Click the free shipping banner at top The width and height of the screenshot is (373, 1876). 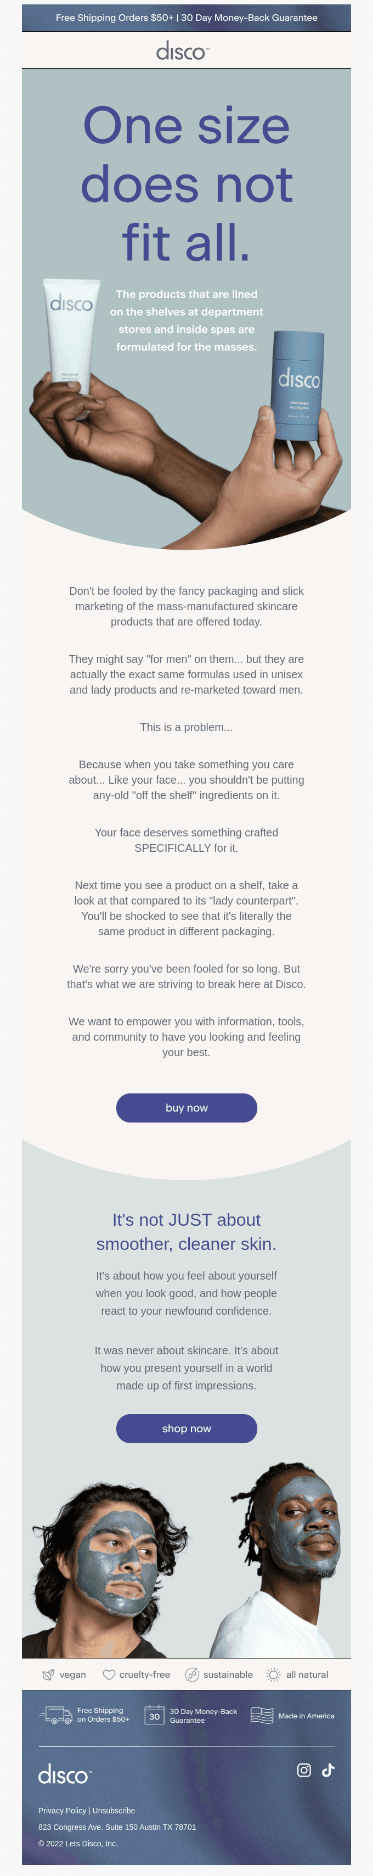pyautogui.click(x=186, y=18)
